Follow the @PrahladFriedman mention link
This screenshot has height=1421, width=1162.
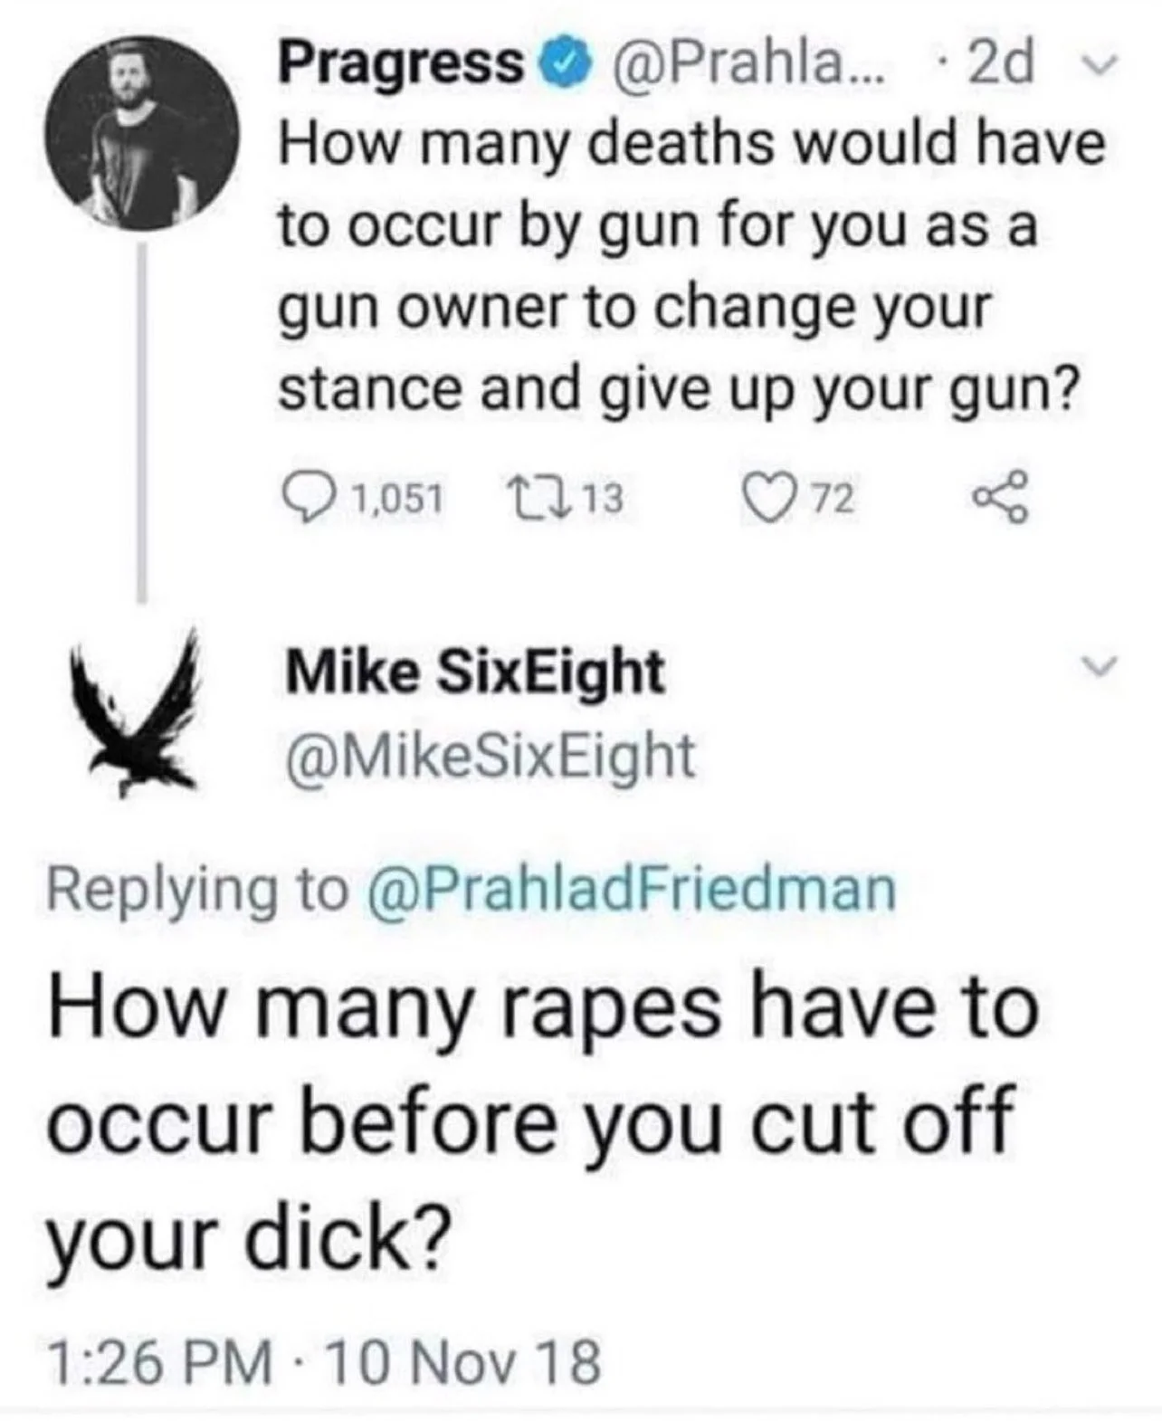[x=631, y=890]
